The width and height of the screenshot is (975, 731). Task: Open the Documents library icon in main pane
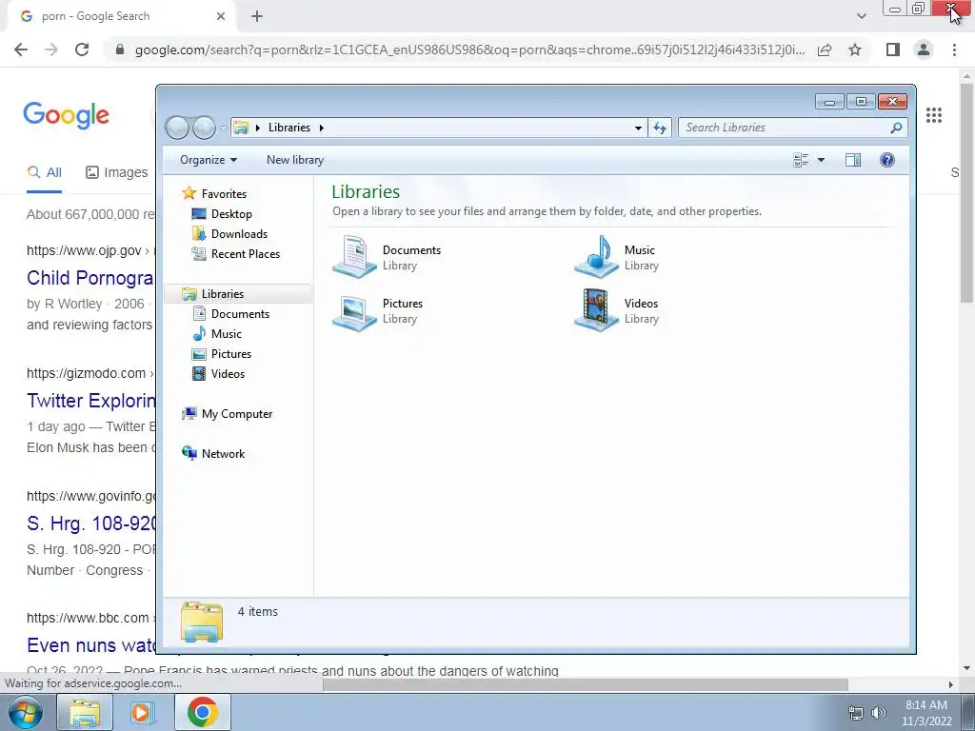click(x=354, y=256)
